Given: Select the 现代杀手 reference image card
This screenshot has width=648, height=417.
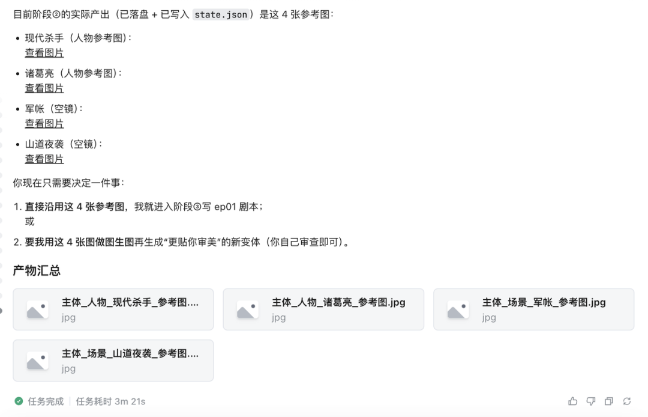Looking at the screenshot, I should coord(113,309).
